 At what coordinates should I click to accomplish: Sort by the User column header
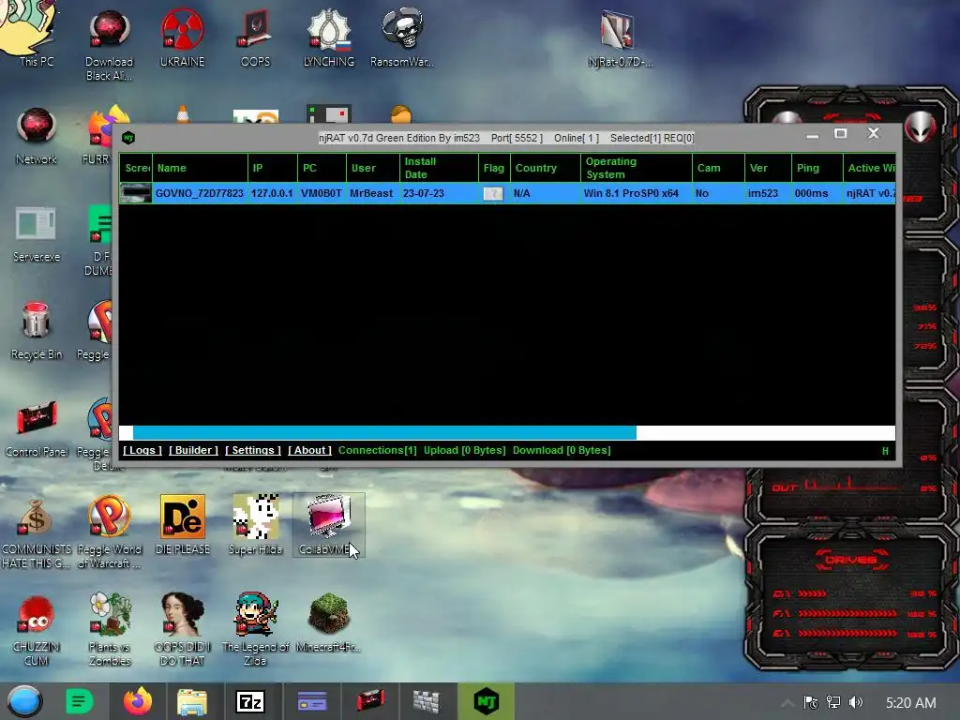point(373,168)
